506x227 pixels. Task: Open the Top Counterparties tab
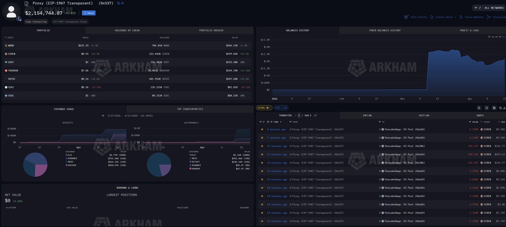pos(190,109)
